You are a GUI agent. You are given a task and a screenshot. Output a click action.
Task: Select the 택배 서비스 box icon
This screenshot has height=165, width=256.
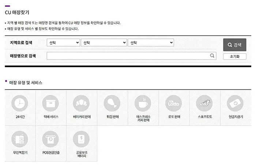click(x=50, y=103)
